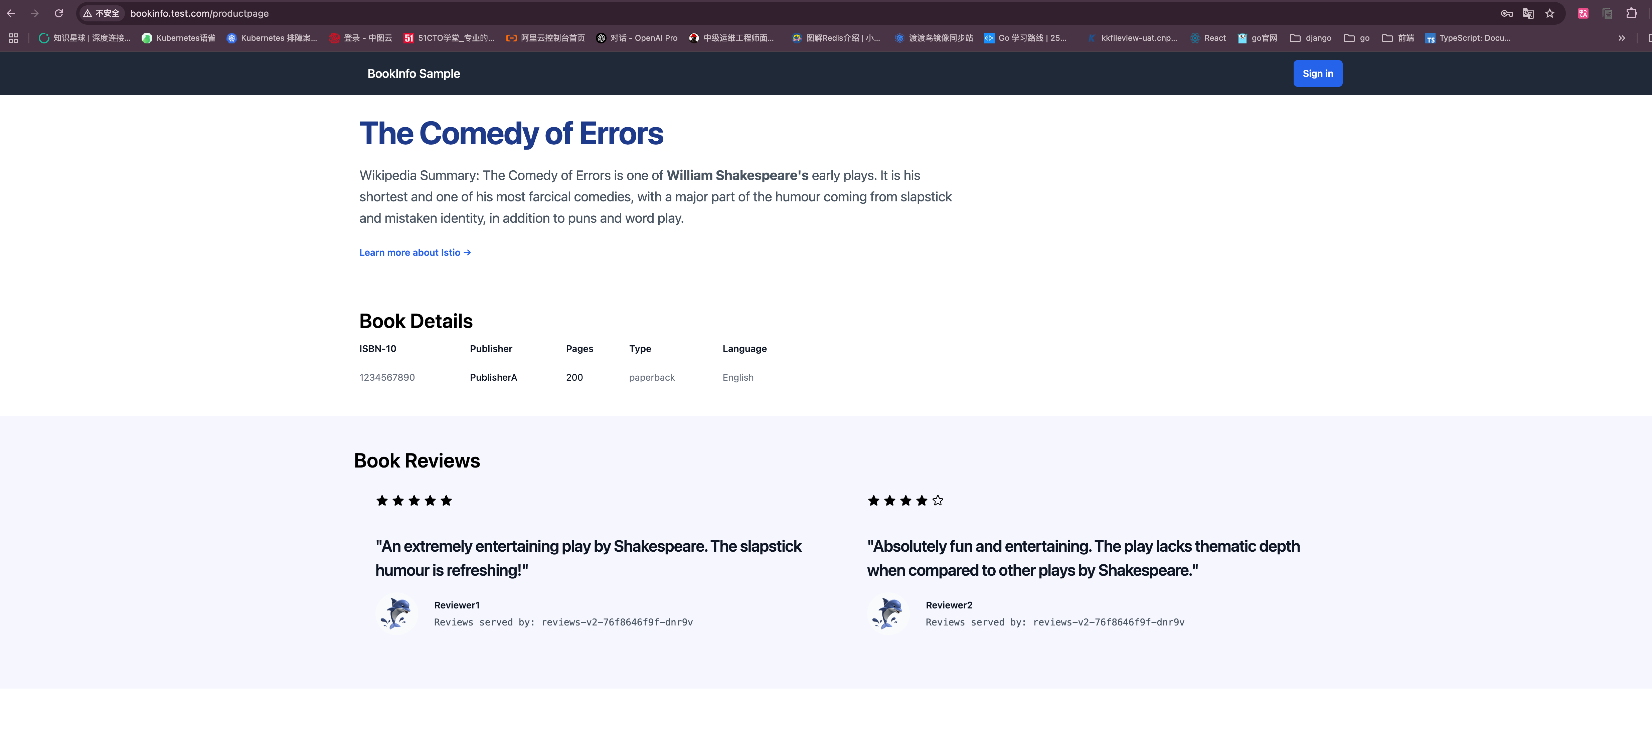Click the empty fifth star in Reviewer2's rating

tap(938, 501)
